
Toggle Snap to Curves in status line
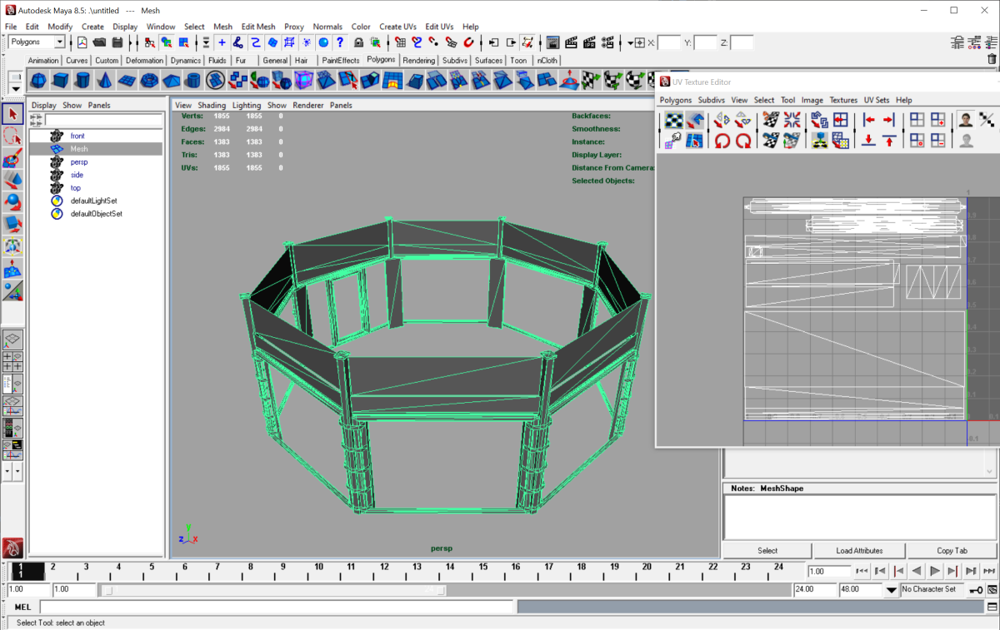pyautogui.click(x=417, y=42)
